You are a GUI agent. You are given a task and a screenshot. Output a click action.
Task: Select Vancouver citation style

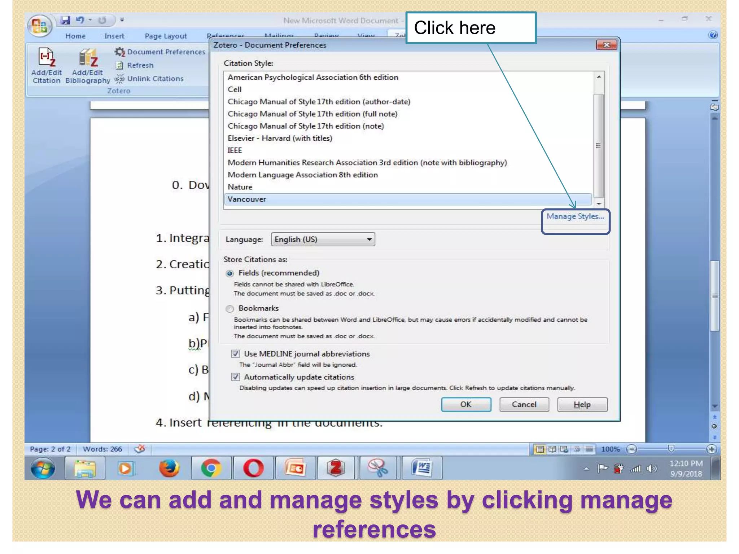[x=408, y=199]
